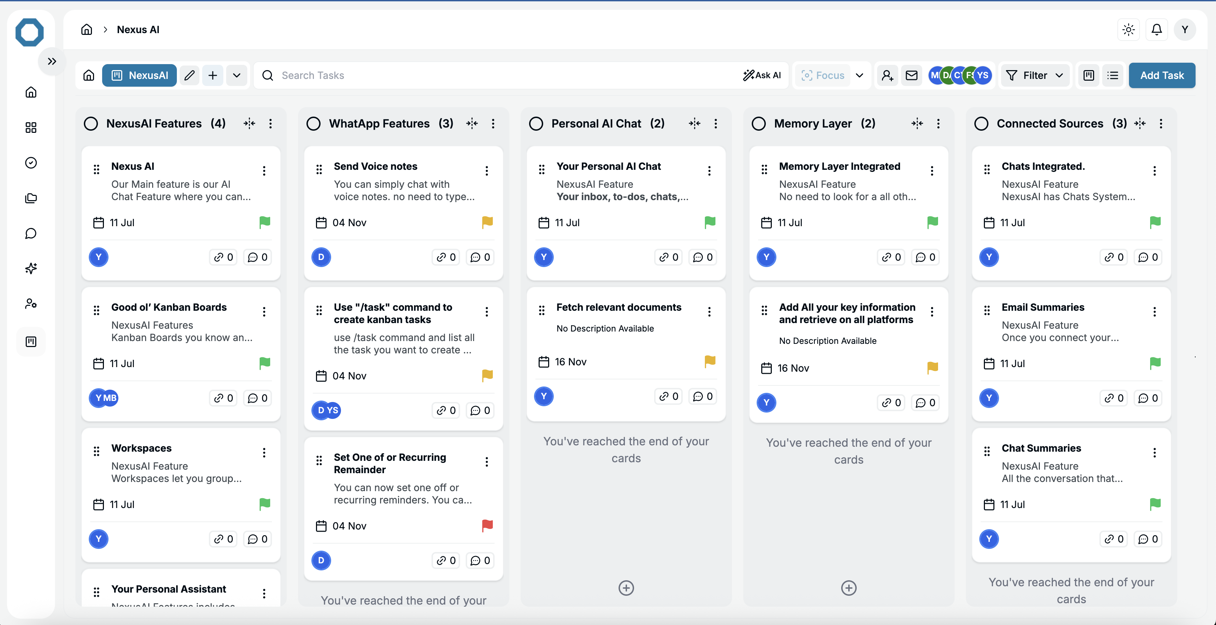Screen dimensions: 1216x625
Task: Open the notifications bell
Action: (1156, 30)
